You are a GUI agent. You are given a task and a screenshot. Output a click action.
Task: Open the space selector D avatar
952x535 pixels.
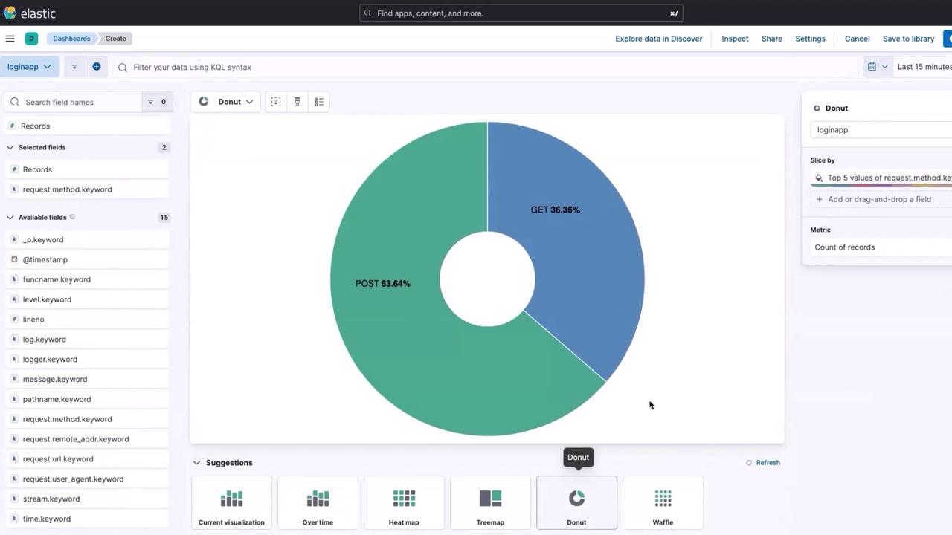(x=31, y=39)
